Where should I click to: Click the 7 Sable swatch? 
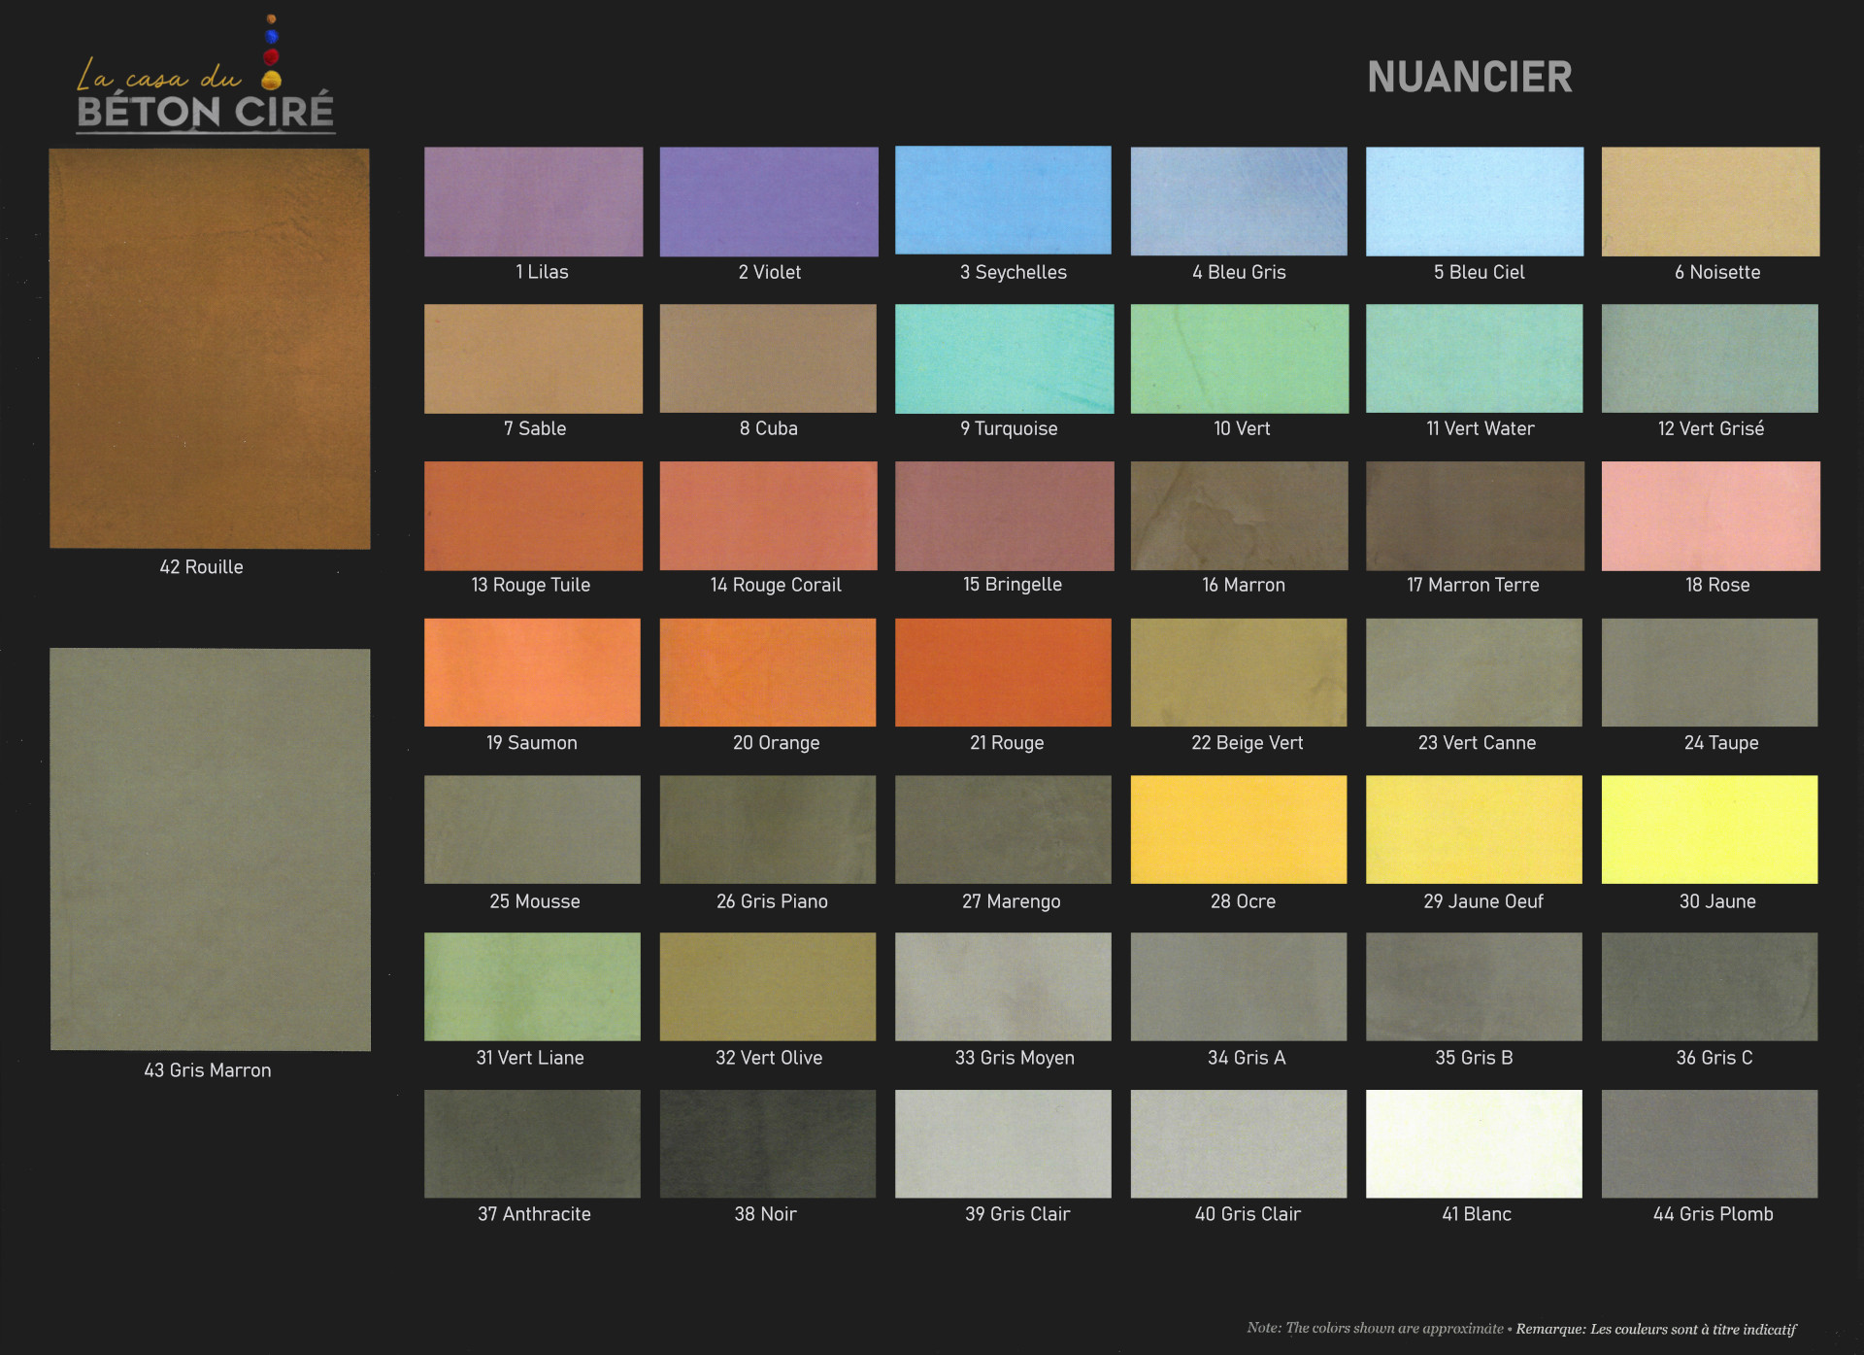pos(533,358)
